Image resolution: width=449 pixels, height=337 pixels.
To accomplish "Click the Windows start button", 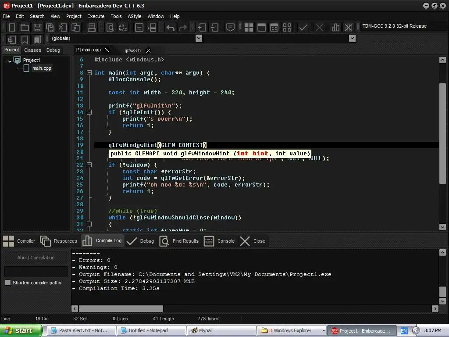I will (21, 331).
